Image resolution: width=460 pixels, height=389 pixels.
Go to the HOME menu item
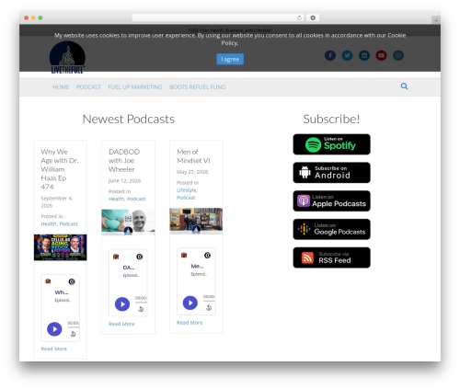tap(61, 87)
